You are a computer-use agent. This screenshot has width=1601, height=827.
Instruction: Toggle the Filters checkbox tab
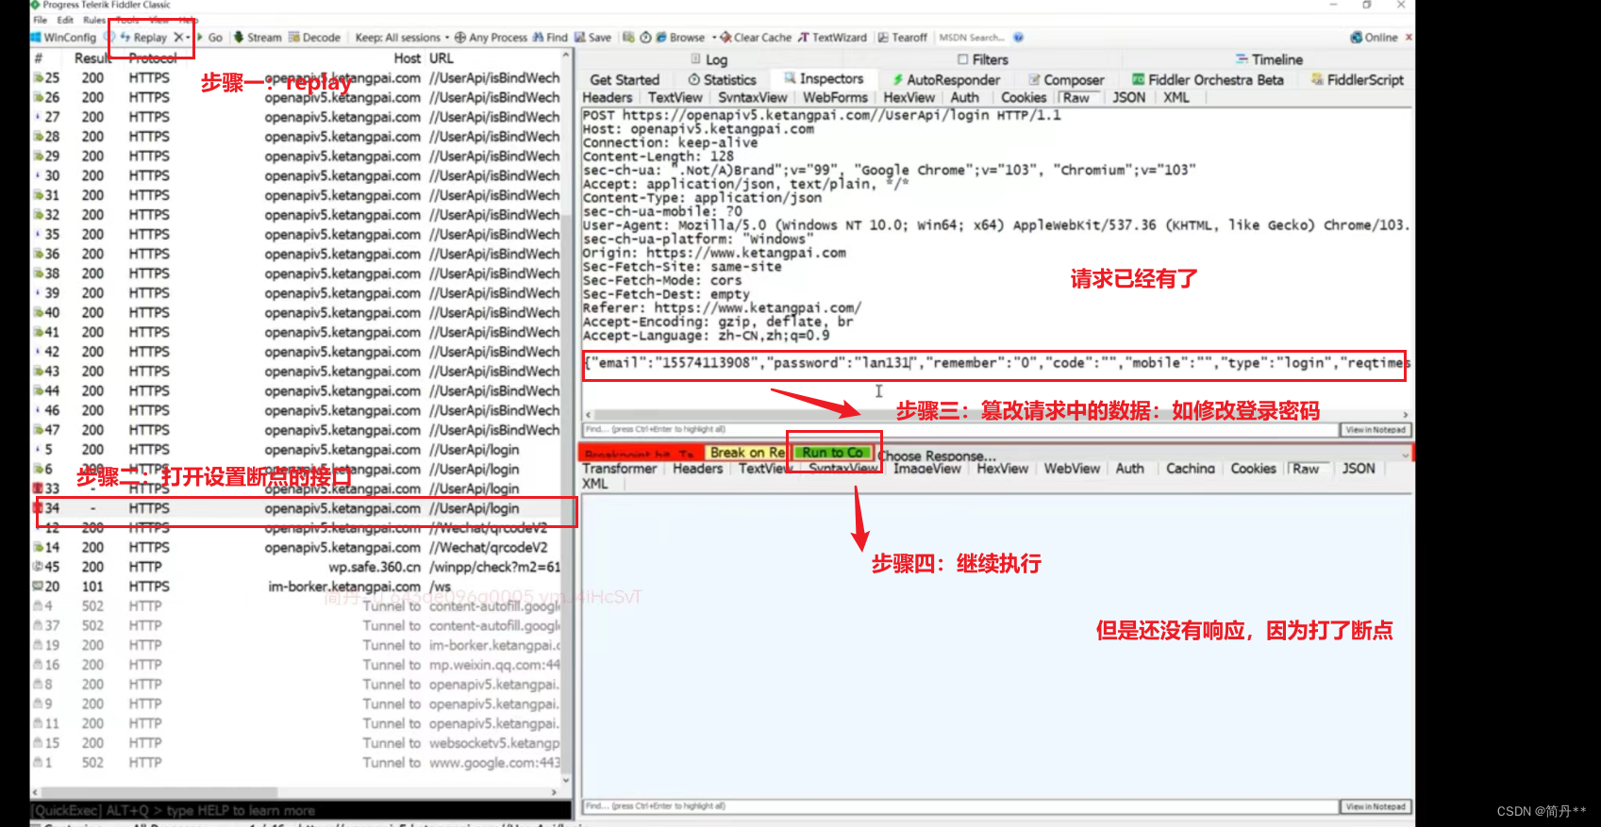coord(983,59)
